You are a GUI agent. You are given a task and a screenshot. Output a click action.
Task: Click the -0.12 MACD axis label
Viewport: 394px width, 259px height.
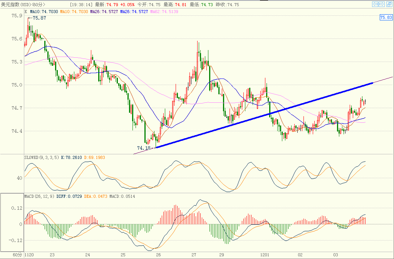(x=15, y=240)
